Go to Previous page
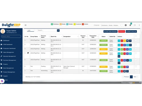Screen dimensions: 142x106 point(126,77)
